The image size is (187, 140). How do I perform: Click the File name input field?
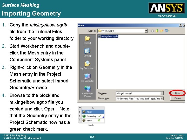click(x=138, y=93)
